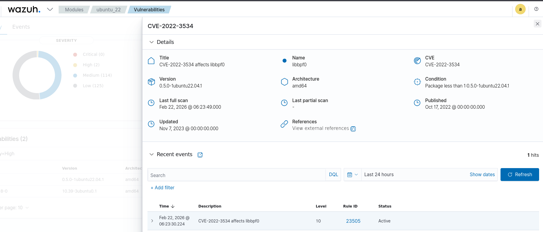The image size is (543, 232).
Task: Expand the Feb 22 event row
Action: 152,221
